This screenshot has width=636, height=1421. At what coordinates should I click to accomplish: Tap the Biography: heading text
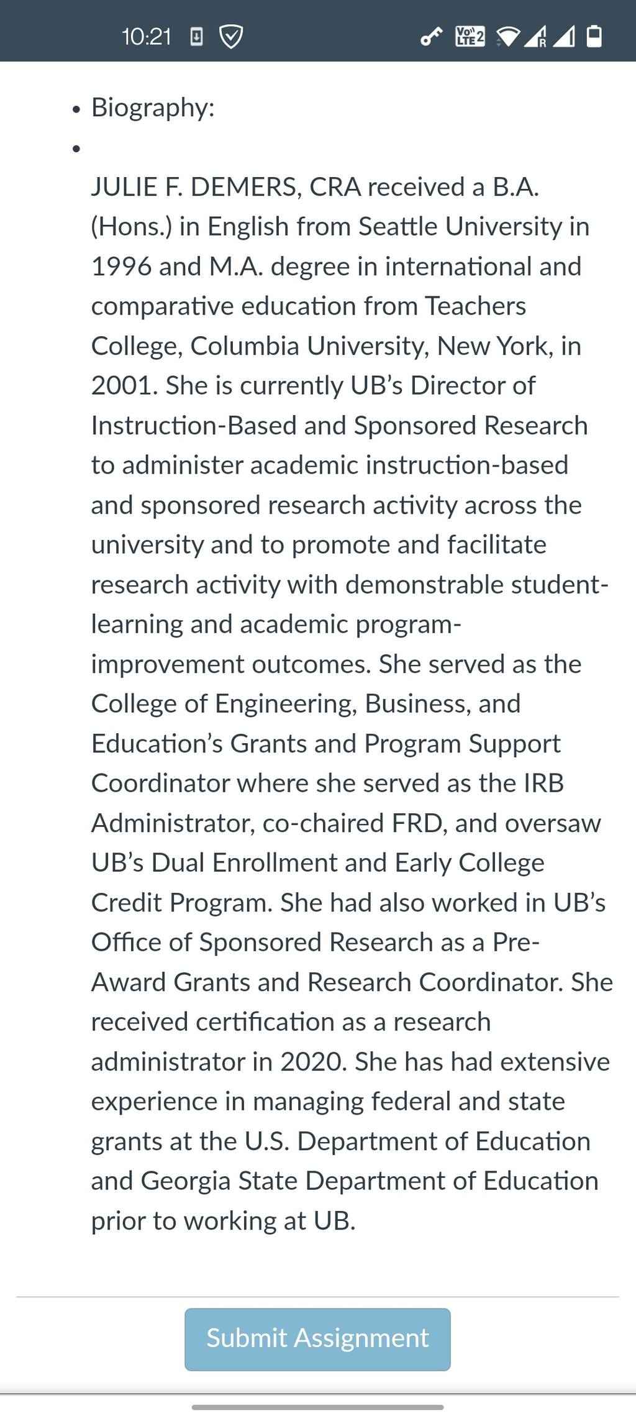point(153,107)
